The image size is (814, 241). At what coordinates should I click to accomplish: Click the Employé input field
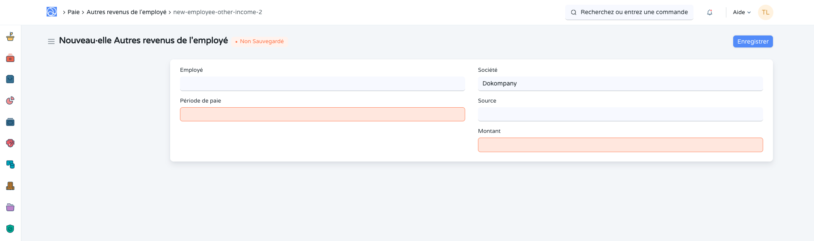tap(322, 84)
